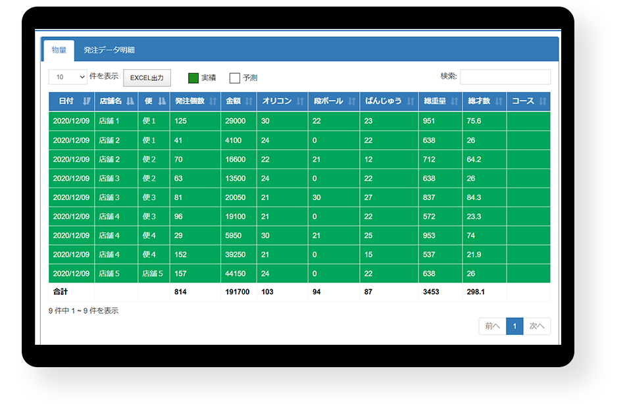Sort by 日付 column sort icon

tap(87, 101)
